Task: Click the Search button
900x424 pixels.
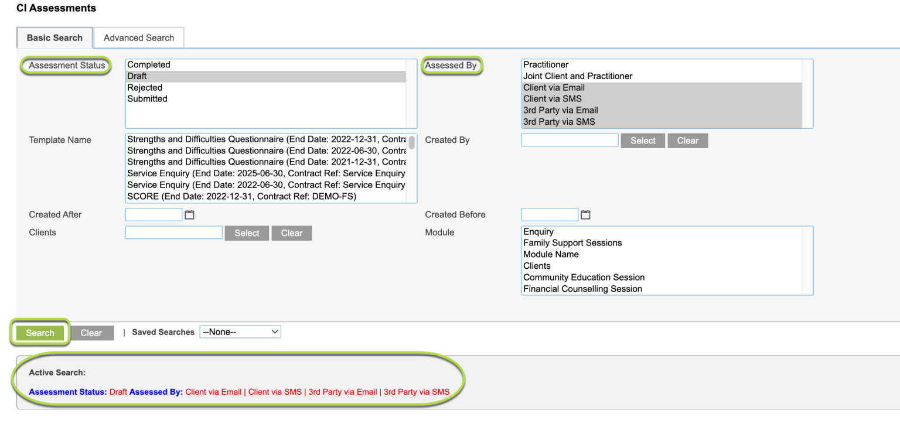Action: pyautogui.click(x=39, y=332)
